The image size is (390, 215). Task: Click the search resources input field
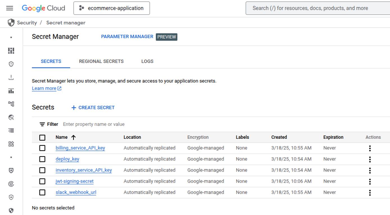click(x=309, y=8)
